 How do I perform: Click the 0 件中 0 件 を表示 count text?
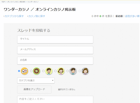click(102, 16)
